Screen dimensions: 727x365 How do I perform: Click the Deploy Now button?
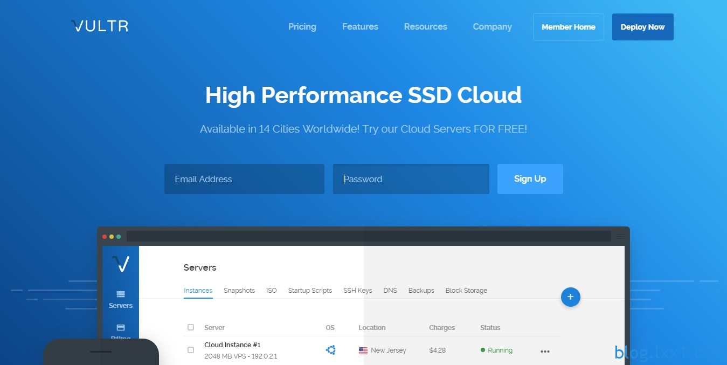643,27
